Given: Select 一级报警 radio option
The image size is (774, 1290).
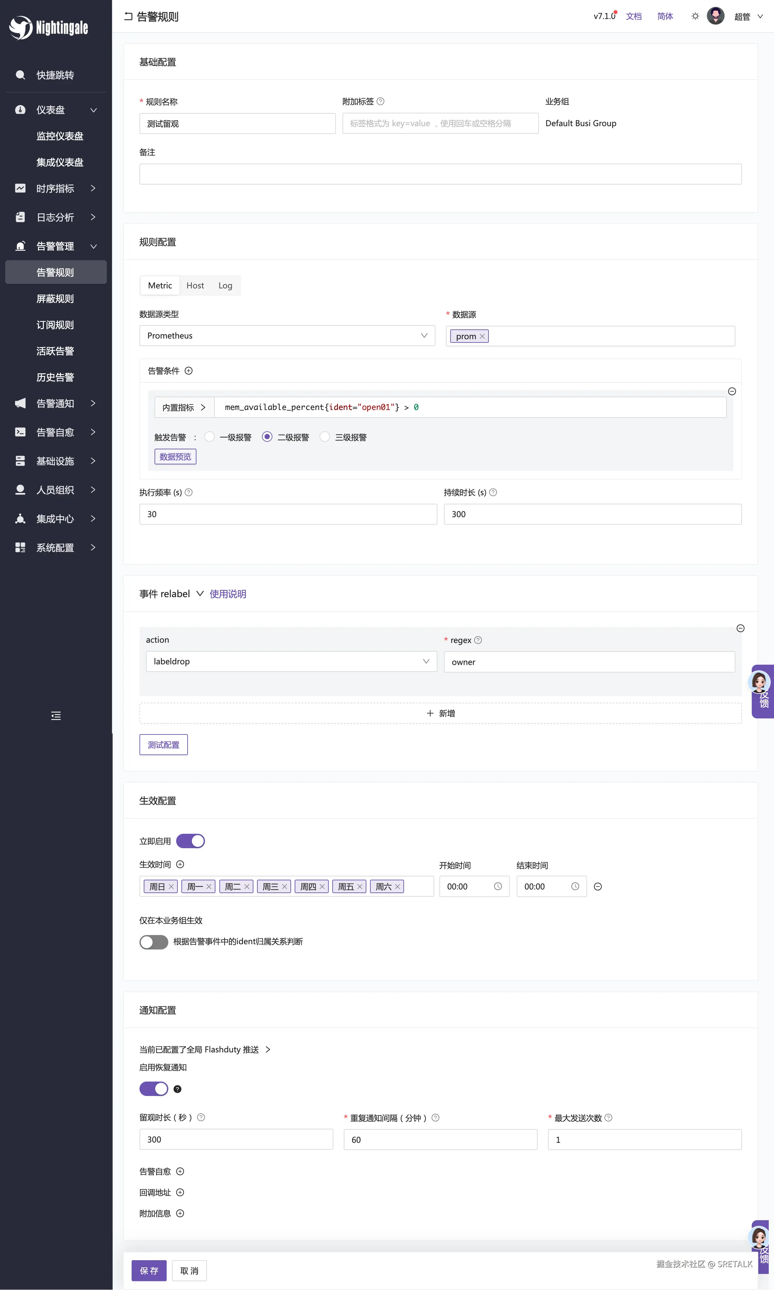Looking at the screenshot, I should tap(210, 437).
